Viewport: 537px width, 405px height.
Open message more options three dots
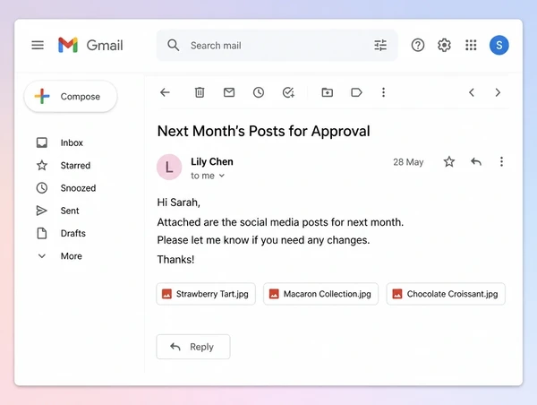(501, 161)
